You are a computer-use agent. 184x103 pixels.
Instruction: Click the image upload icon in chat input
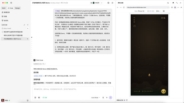coord(39,97)
